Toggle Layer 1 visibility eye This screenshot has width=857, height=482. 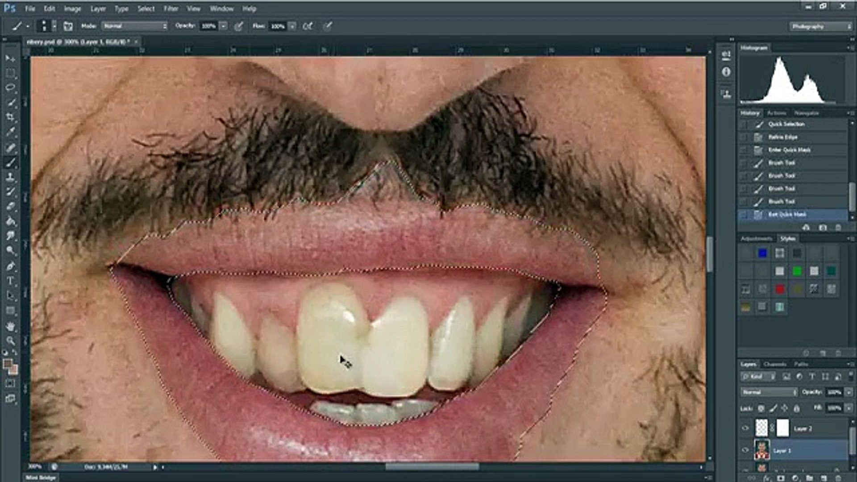(745, 450)
